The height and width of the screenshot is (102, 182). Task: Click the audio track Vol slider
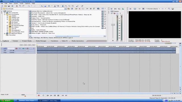[27, 50]
